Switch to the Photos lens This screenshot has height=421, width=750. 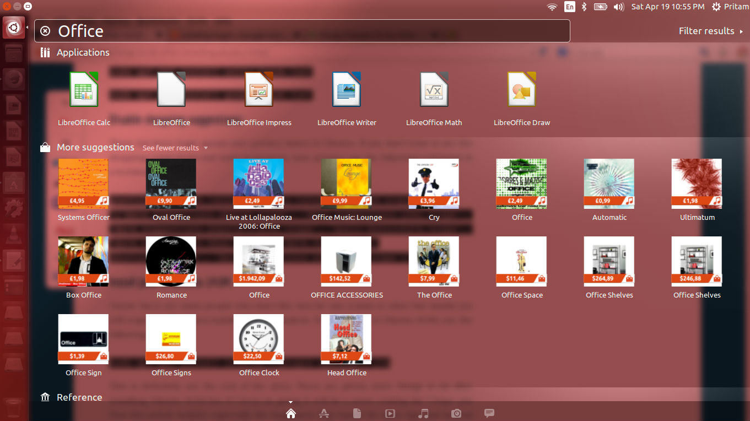[x=456, y=413]
